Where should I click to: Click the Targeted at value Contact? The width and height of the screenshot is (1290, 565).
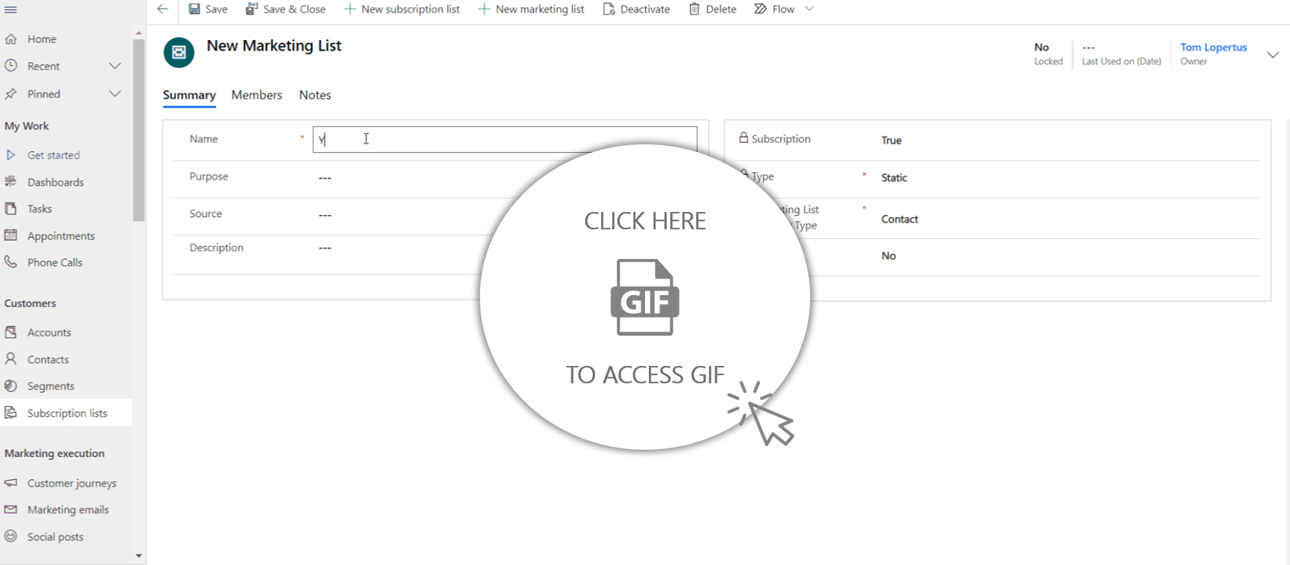(x=899, y=219)
